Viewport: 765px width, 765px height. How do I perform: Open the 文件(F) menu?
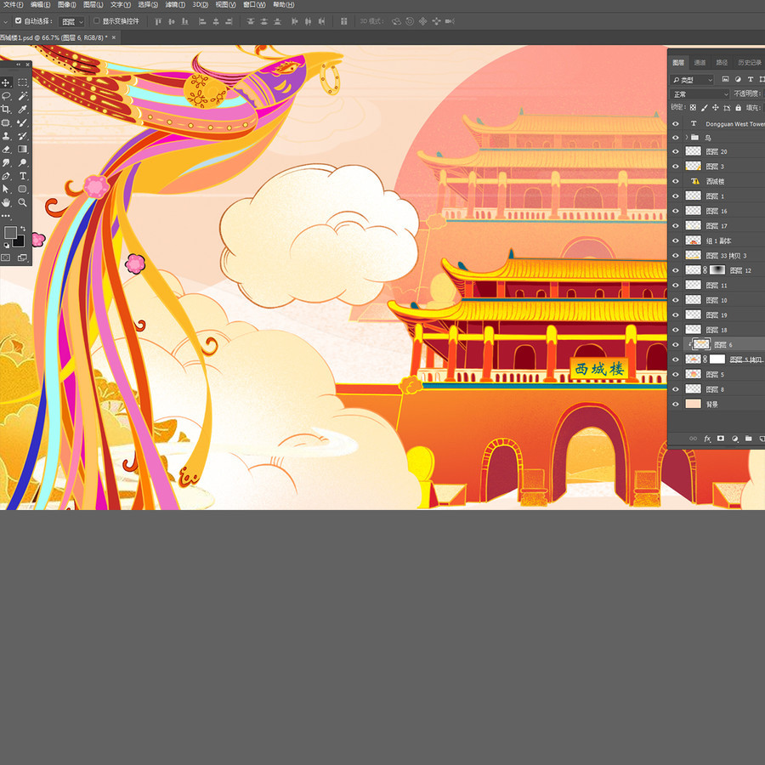14,5
